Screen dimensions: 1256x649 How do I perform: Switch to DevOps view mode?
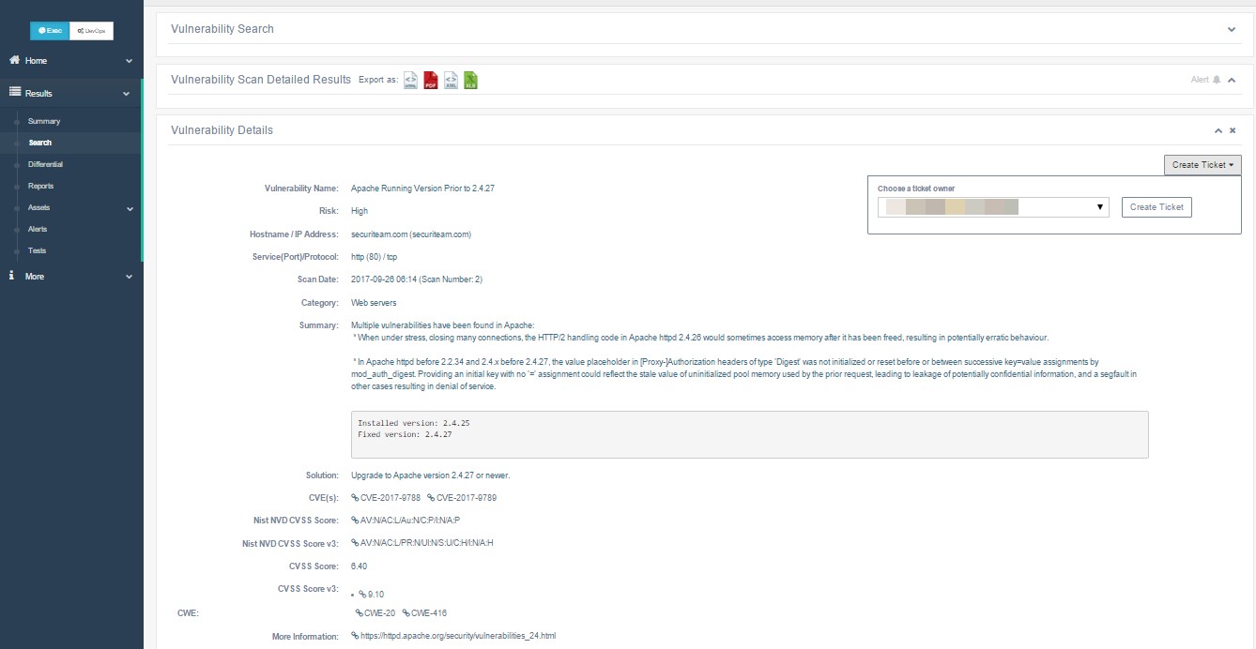coord(92,31)
